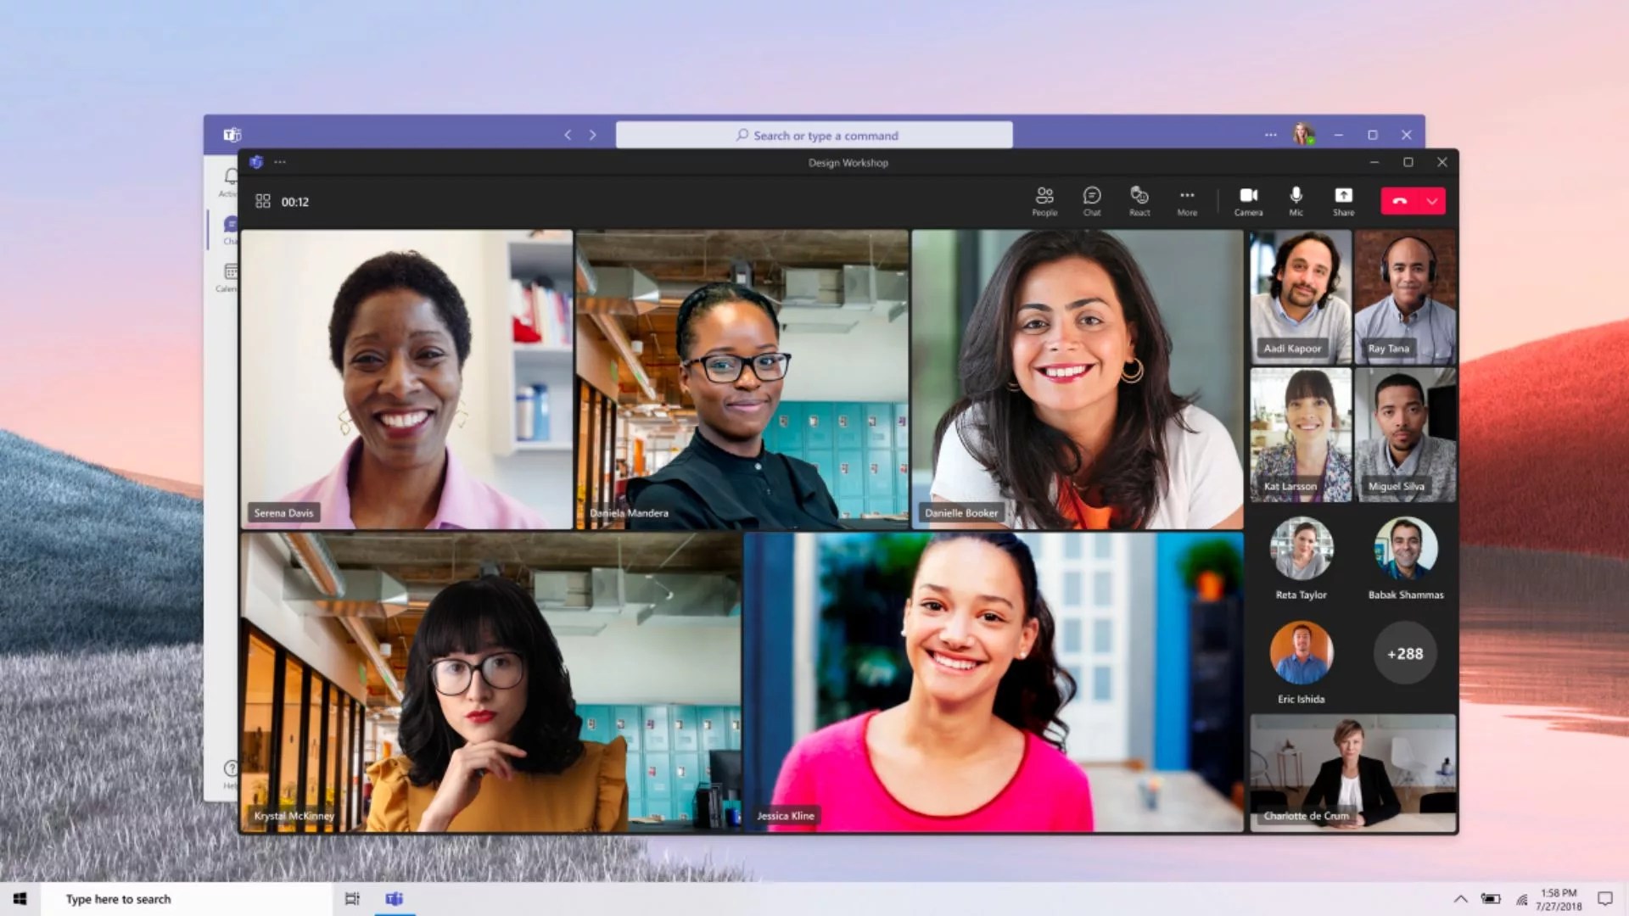Mute the Mic

coord(1296,201)
